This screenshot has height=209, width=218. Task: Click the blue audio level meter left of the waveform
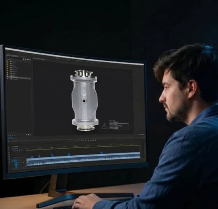pyautogui.click(x=16, y=163)
